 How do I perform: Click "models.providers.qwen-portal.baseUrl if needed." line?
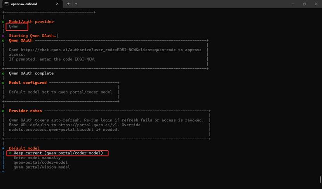coord(64,130)
